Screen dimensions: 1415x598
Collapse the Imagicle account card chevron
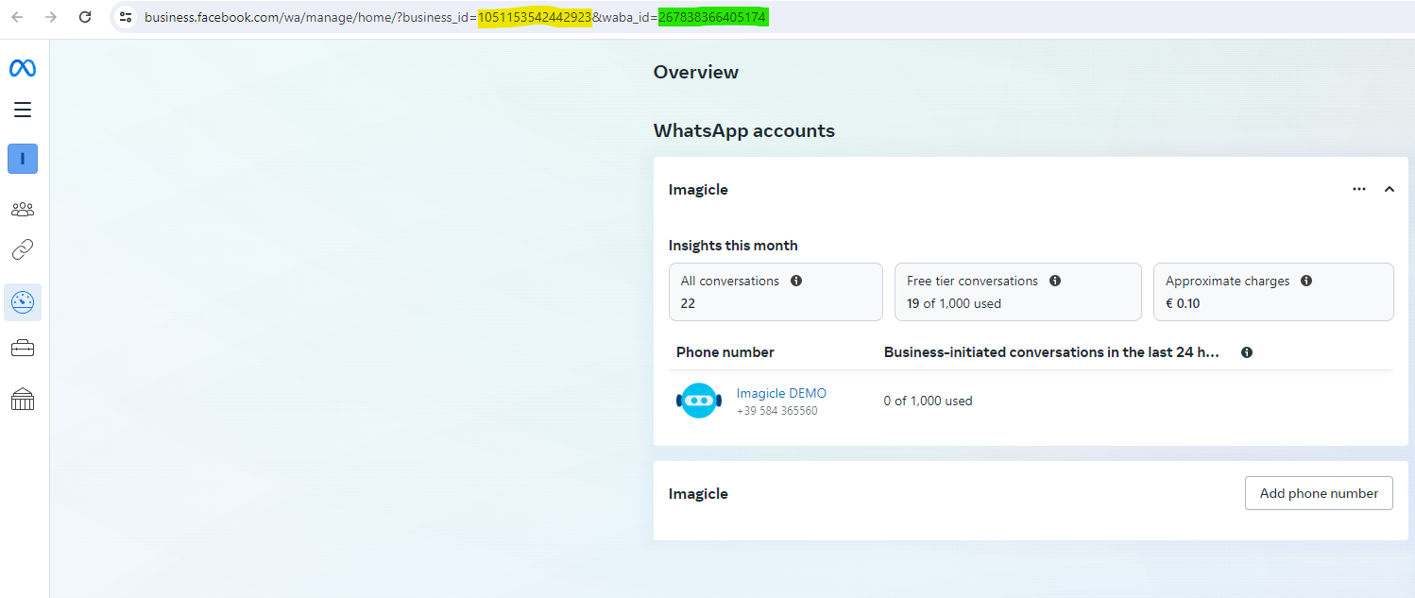(x=1389, y=189)
